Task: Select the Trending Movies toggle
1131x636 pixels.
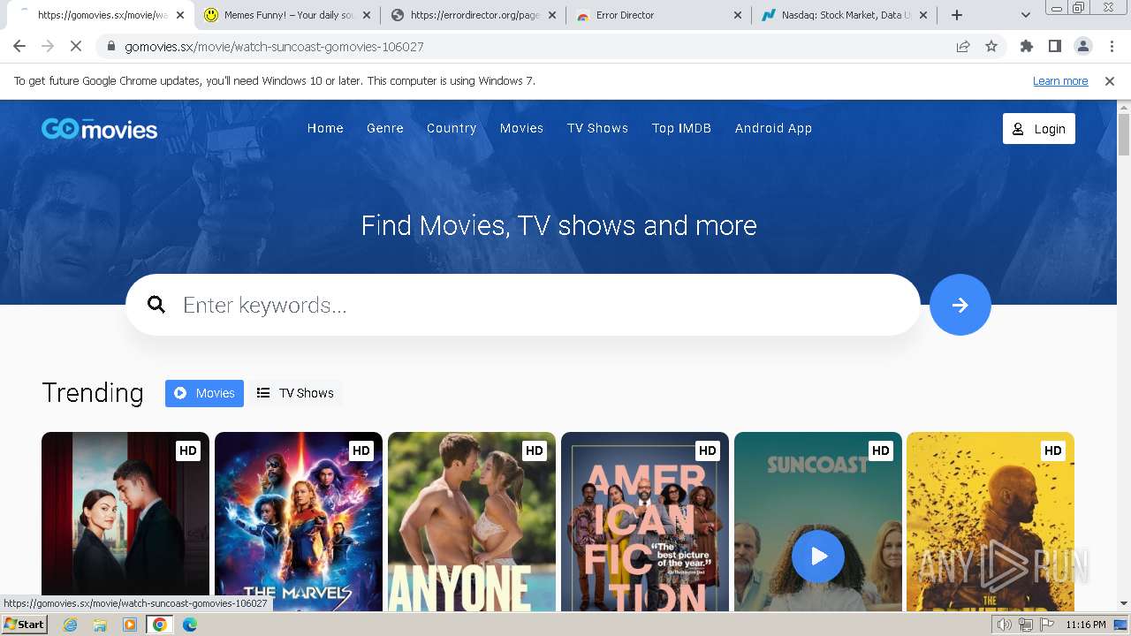Action: pyautogui.click(x=204, y=393)
